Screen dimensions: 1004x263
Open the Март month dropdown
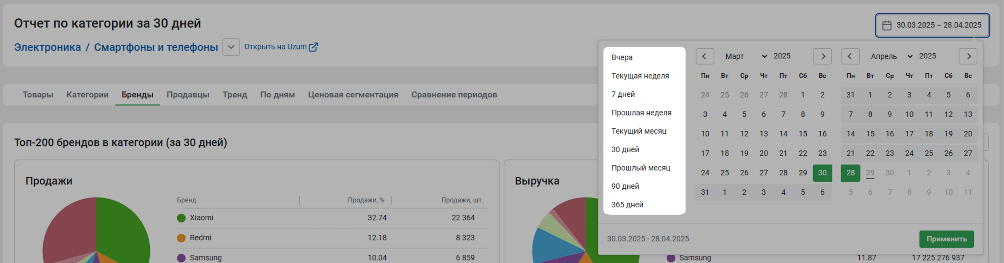[x=745, y=56]
